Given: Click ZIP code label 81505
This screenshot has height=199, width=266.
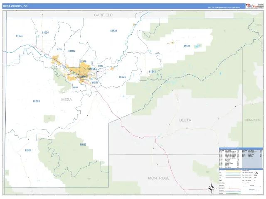Looking at the screenshot, I should tap(71, 51).
